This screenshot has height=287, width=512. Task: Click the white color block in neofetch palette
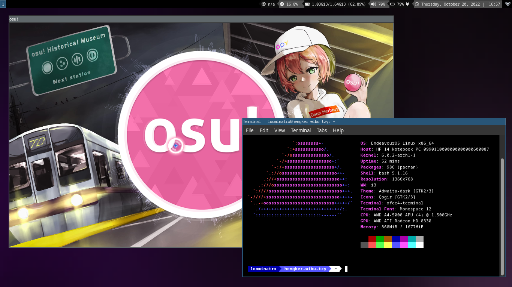(419, 245)
